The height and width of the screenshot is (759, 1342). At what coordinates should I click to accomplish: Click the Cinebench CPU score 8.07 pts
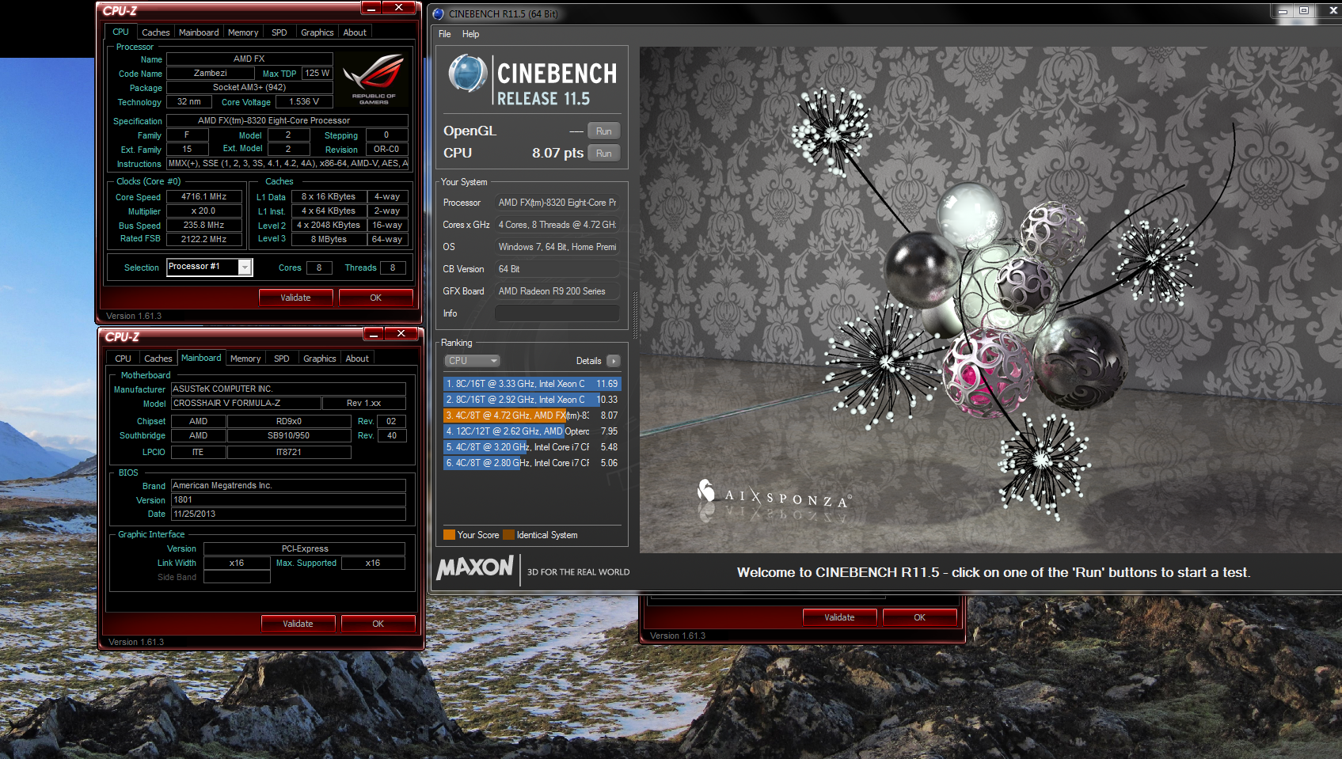coord(557,153)
